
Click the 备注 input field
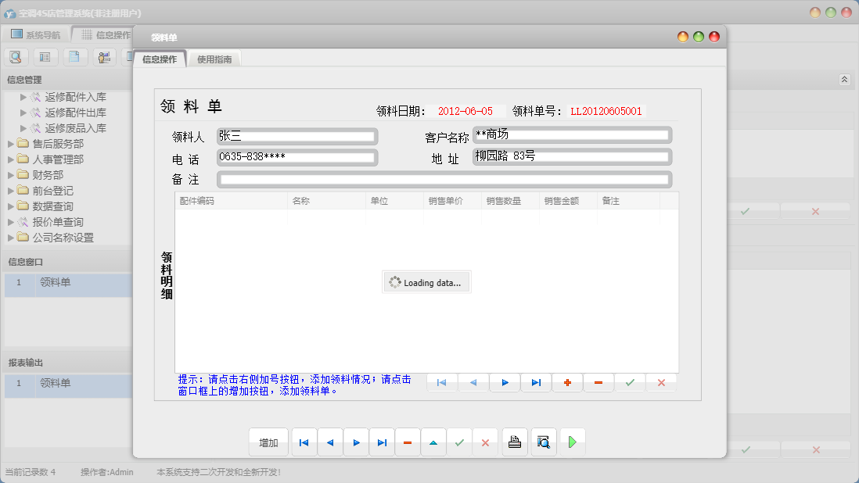[x=444, y=180]
